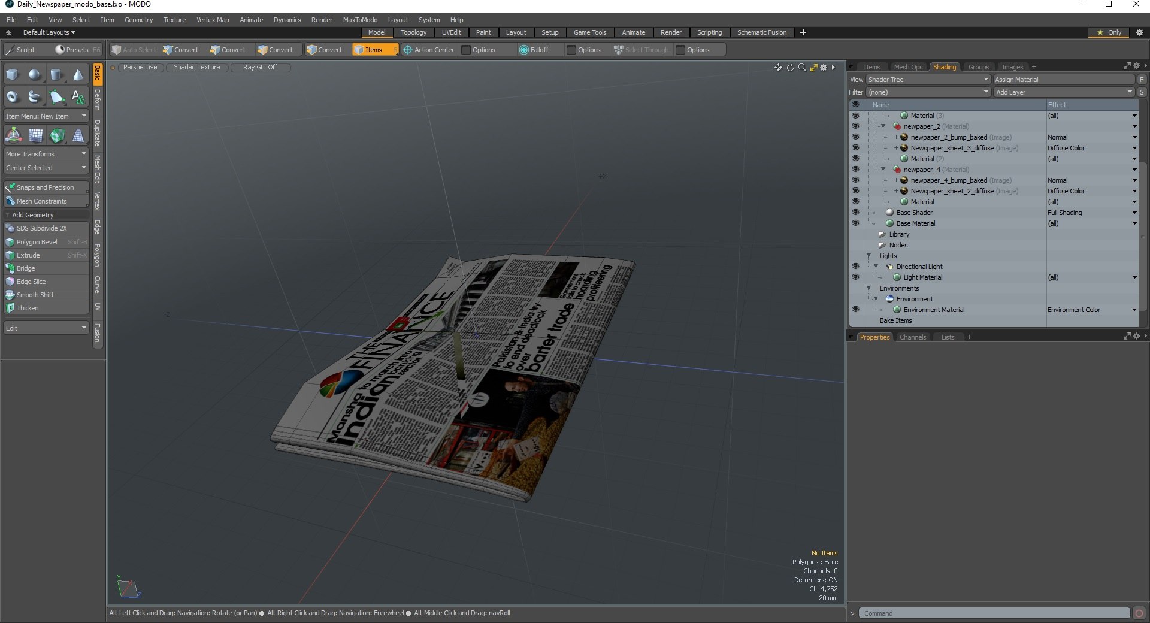The height and width of the screenshot is (623, 1150).
Task: Select the Deform vertical tab
Action: 98,100
